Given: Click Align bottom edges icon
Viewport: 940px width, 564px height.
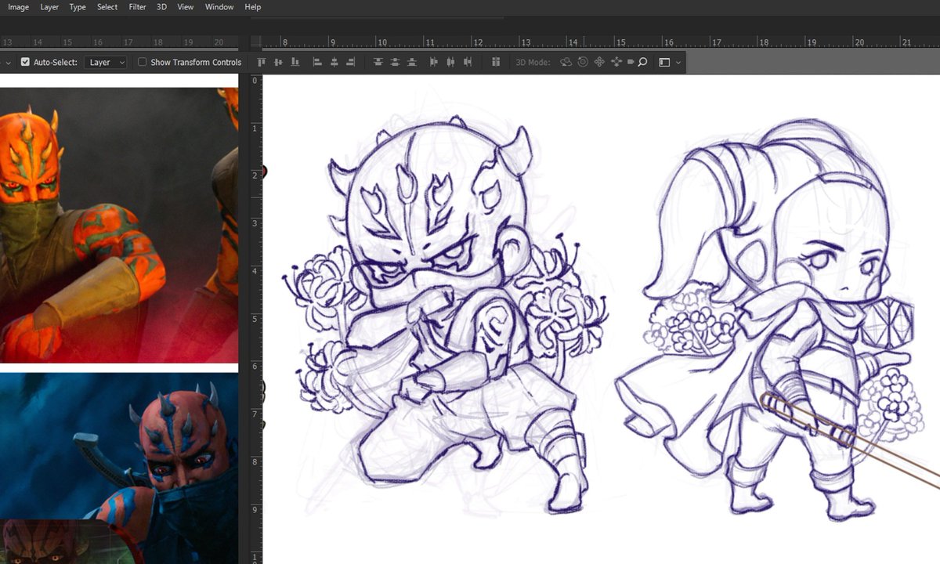Looking at the screenshot, I should pyautogui.click(x=295, y=62).
